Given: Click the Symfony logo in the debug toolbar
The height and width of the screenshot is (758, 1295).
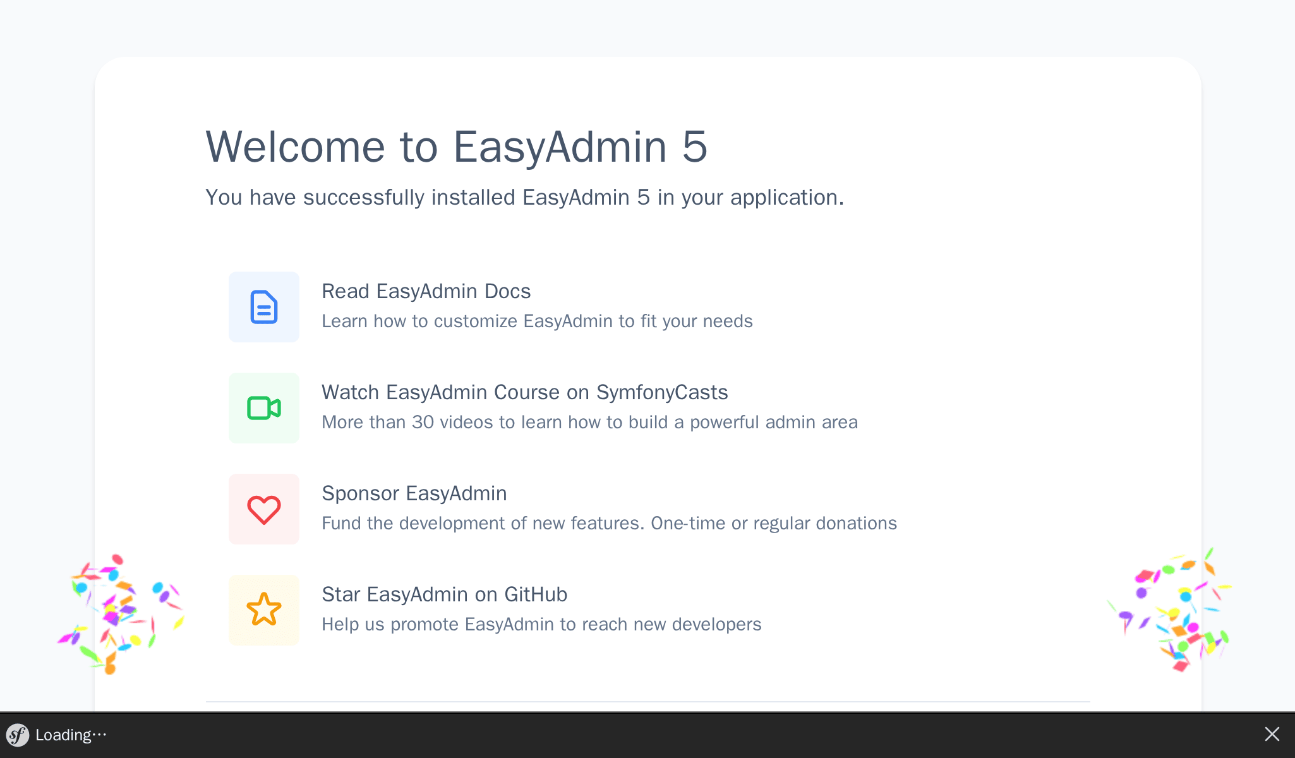Looking at the screenshot, I should point(18,735).
